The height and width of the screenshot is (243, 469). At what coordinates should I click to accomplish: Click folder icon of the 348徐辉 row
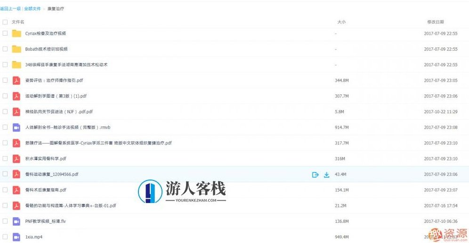(16, 65)
